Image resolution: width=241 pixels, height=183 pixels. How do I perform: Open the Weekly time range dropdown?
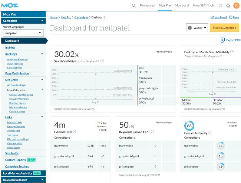tap(197, 28)
